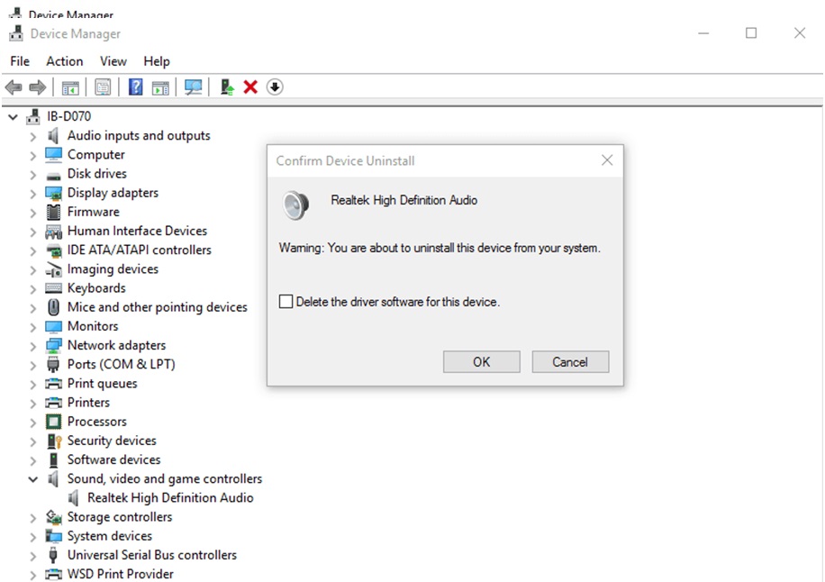Select the Computer tree item

96,155
